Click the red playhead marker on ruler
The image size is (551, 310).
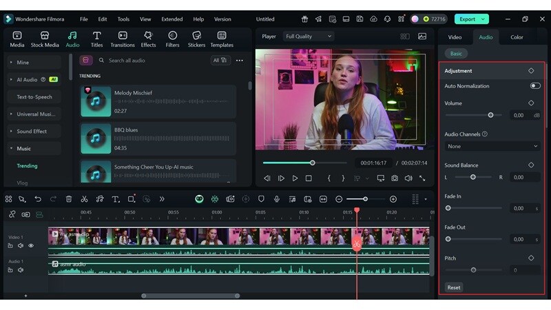357,210
